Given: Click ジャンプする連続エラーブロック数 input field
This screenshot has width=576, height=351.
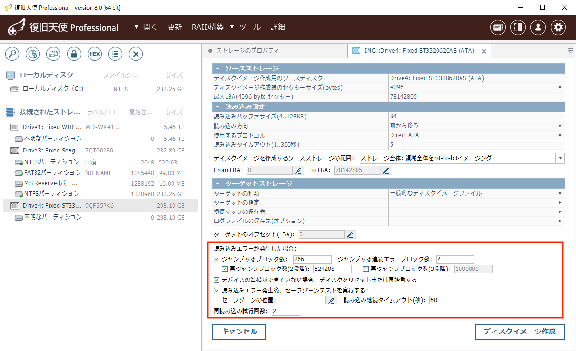Looking at the screenshot, I should (x=455, y=259).
